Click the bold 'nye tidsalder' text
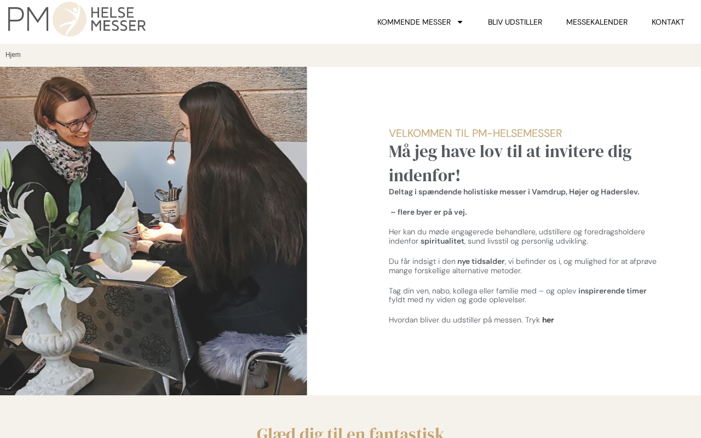 481,261
